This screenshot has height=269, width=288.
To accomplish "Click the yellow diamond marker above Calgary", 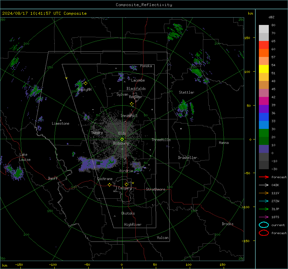I will coord(126,184).
